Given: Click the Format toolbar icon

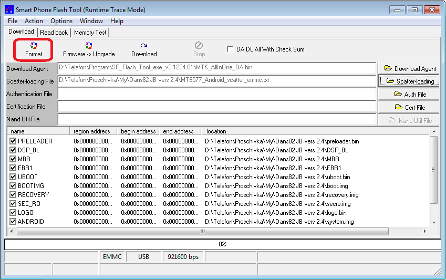Looking at the screenshot, I should 34,46.
